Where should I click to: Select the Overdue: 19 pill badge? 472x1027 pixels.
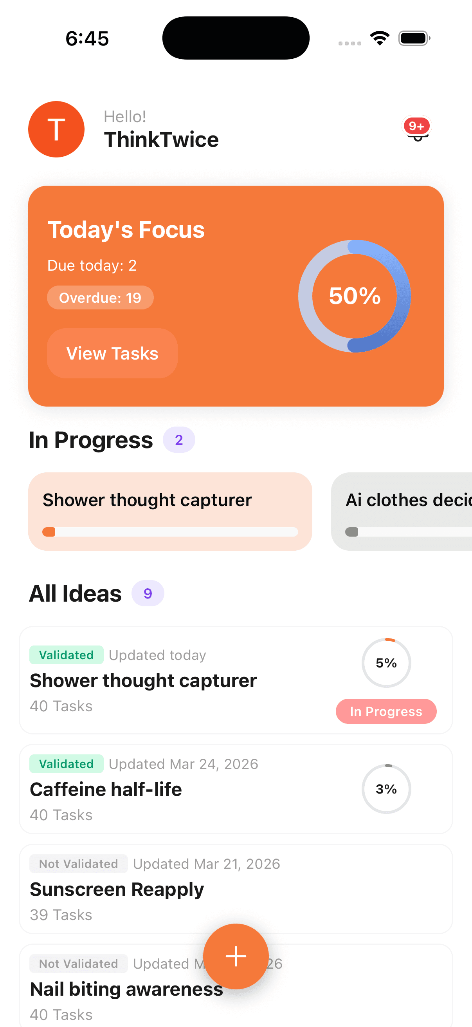[100, 297]
